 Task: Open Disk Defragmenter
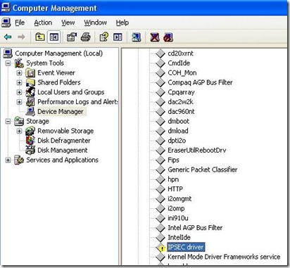click(64, 141)
